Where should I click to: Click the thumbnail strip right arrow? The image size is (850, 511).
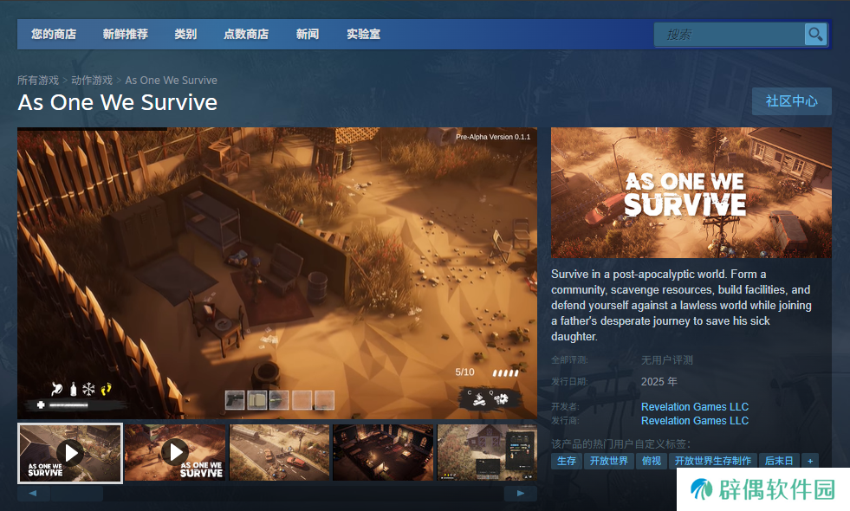pyautogui.click(x=521, y=493)
